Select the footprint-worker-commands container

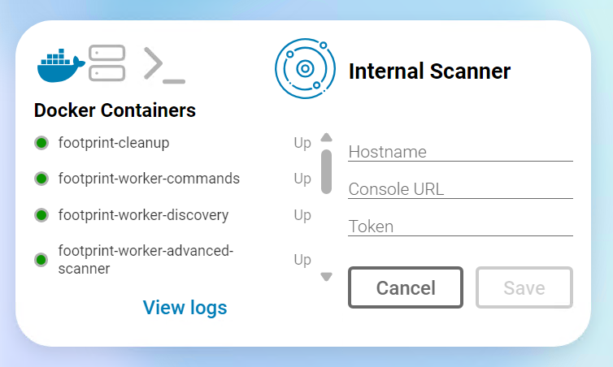pos(149,178)
